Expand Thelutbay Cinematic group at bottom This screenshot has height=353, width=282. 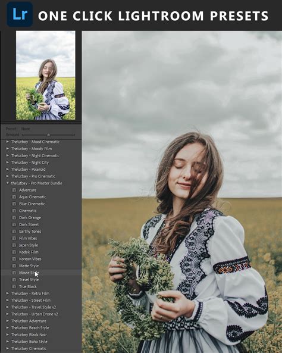click(7, 348)
